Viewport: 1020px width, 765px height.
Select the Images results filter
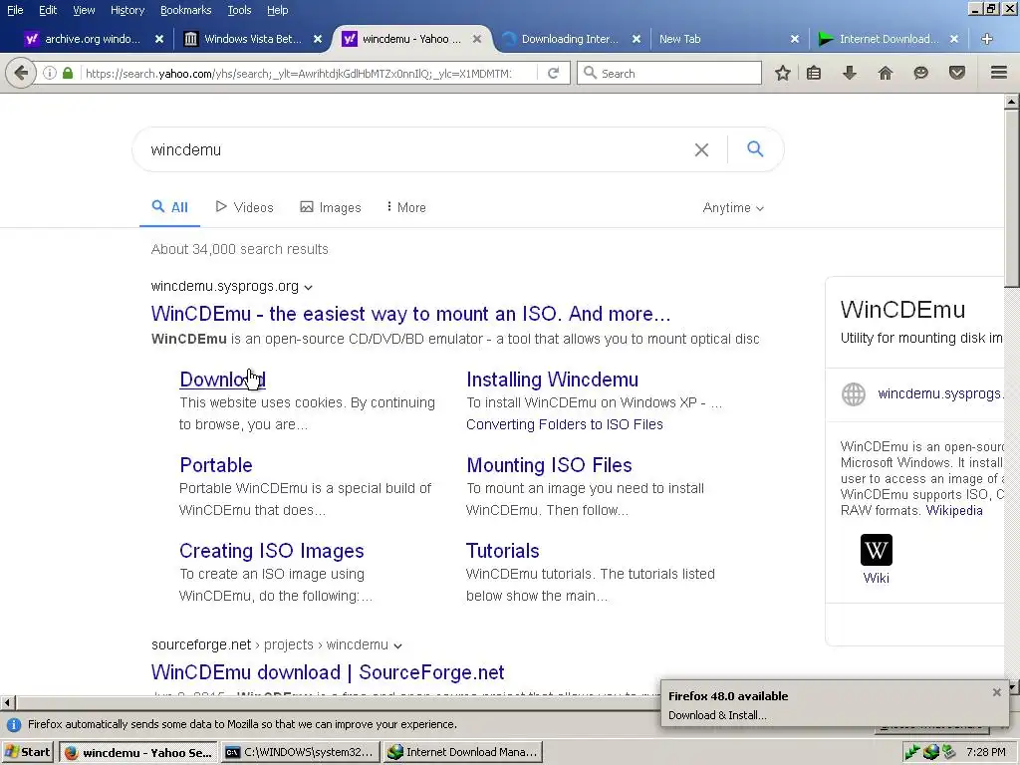(331, 207)
